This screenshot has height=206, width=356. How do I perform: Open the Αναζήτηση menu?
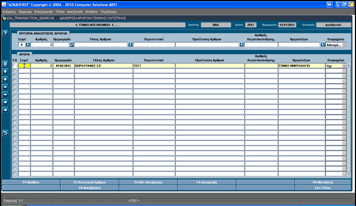tap(75, 12)
